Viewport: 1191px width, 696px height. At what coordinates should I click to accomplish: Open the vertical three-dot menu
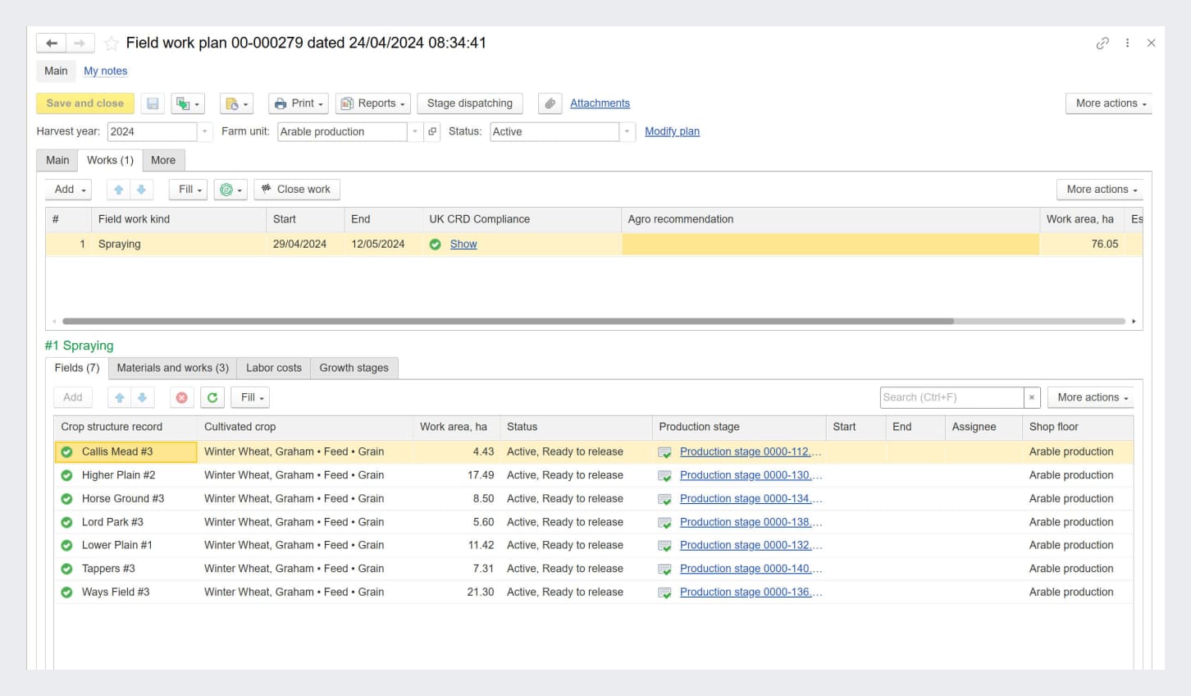point(1128,43)
